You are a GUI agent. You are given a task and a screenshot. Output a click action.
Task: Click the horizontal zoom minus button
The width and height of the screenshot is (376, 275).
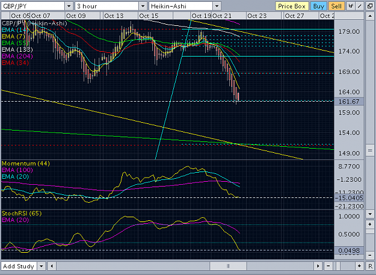point(328,266)
